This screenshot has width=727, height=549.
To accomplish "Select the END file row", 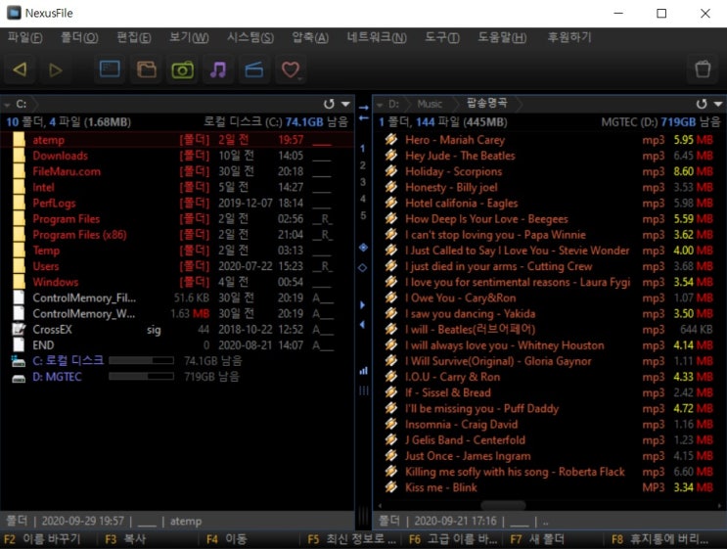I will click(177, 345).
